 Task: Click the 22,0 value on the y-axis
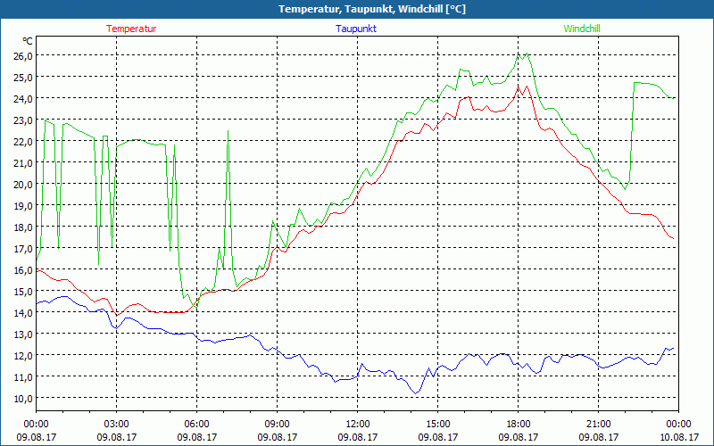coord(23,141)
